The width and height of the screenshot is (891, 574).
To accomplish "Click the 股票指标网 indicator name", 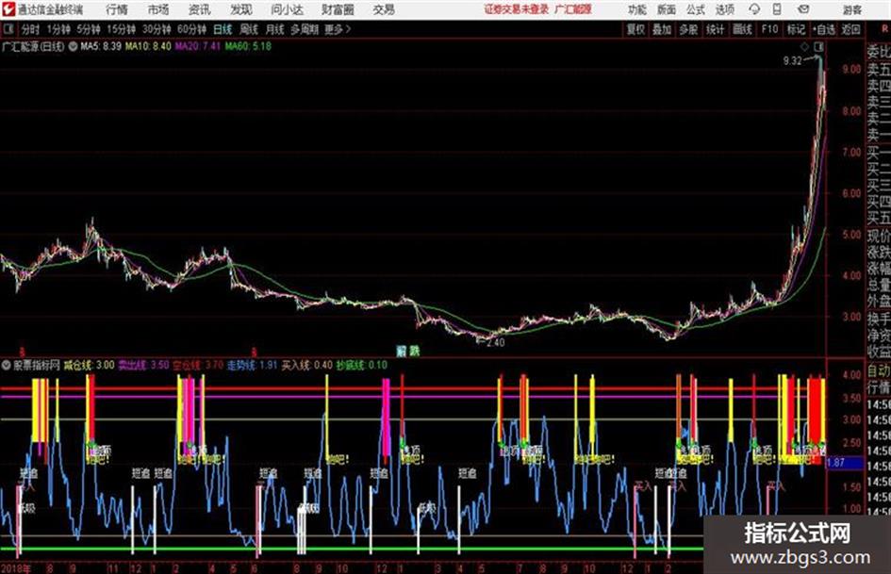I will coord(37,366).
